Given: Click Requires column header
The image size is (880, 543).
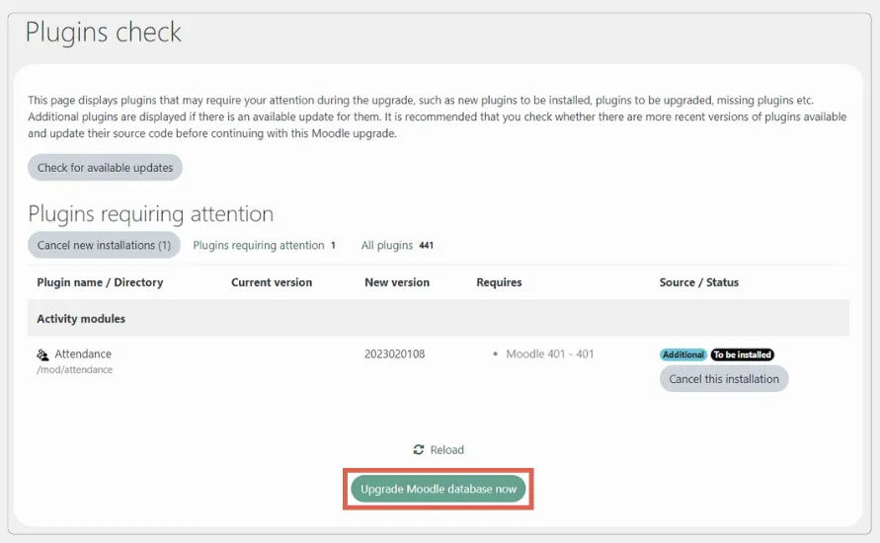Looking at the screenshot, I should (499, 282).
